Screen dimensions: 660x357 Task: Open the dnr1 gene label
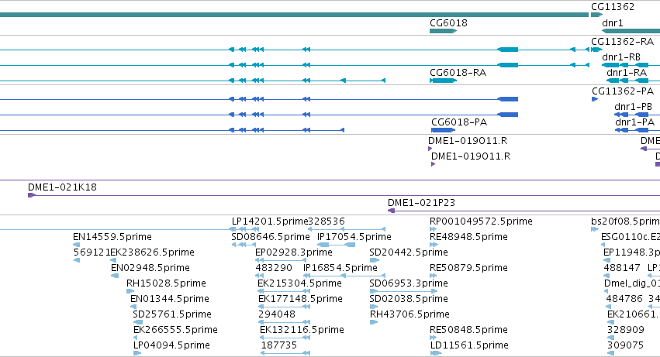pyautogui.click(x=613, y=23)
